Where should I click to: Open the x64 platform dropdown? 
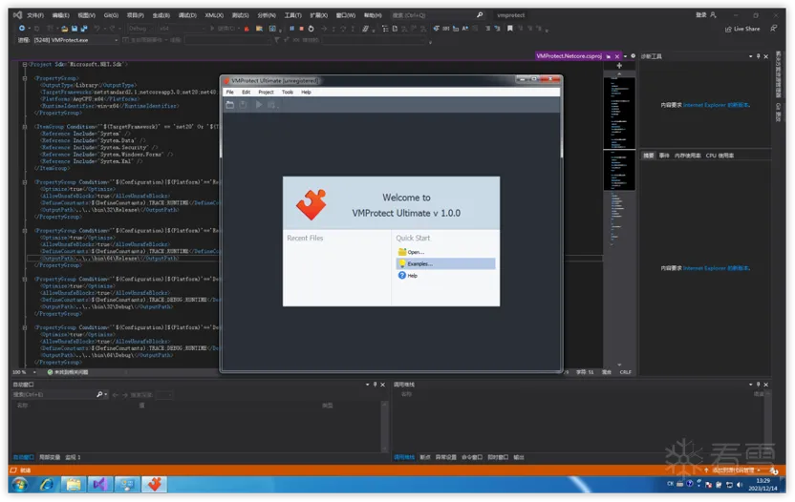coord(180,29)
